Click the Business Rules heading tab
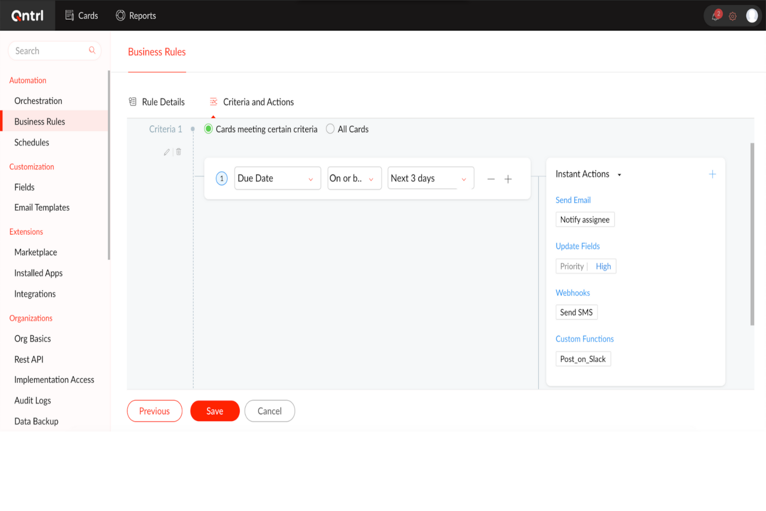 tap(157, 52)
